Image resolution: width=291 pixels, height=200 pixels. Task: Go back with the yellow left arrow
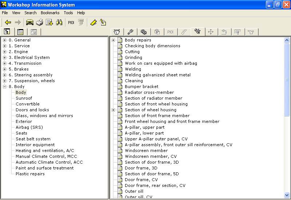click(x=8, y=23)
